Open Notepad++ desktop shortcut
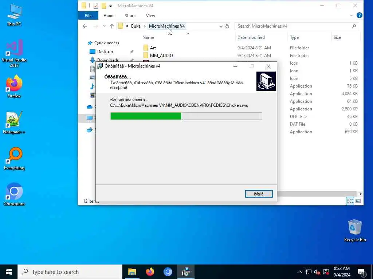 click(x=14, y=123)
